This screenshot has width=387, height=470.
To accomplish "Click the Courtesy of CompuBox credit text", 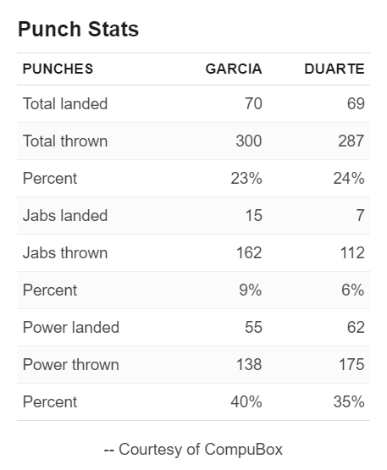I will pyautogui.click(x=193, y=450).
